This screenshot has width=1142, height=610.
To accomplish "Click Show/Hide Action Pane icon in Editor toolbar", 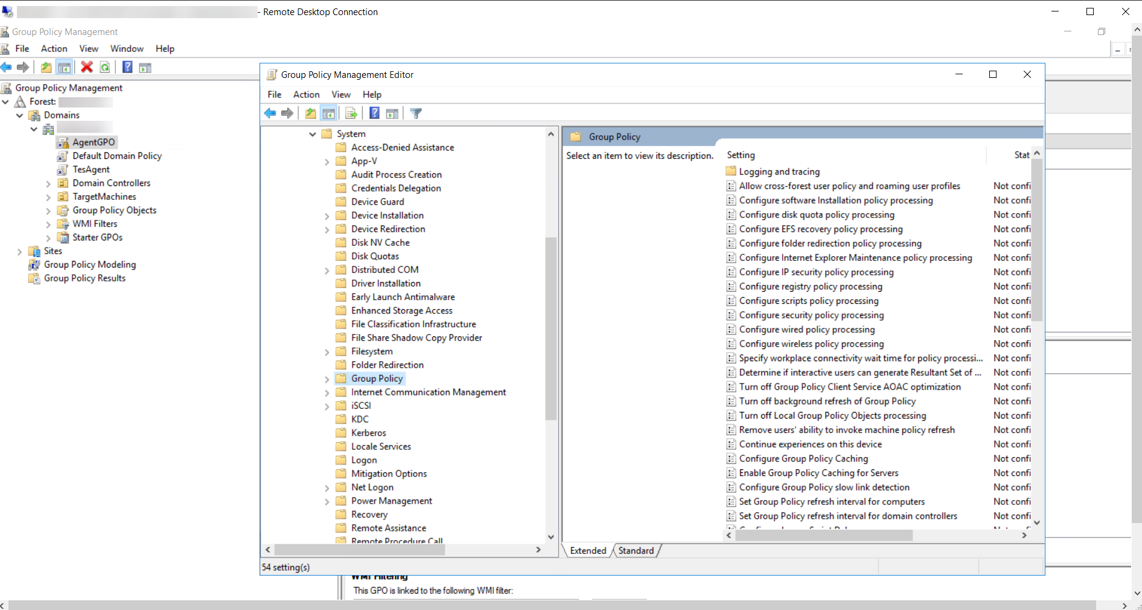I will (392, 114).
